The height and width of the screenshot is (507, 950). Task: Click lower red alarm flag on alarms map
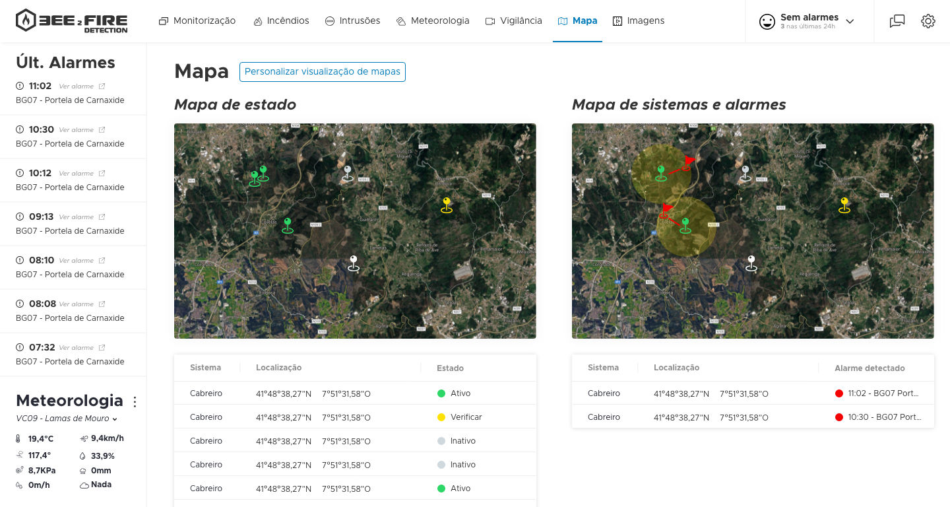(666, 211)
